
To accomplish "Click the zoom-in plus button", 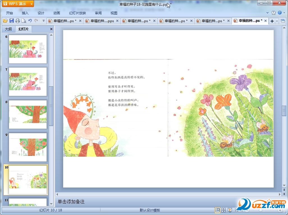I will (280, 210).
